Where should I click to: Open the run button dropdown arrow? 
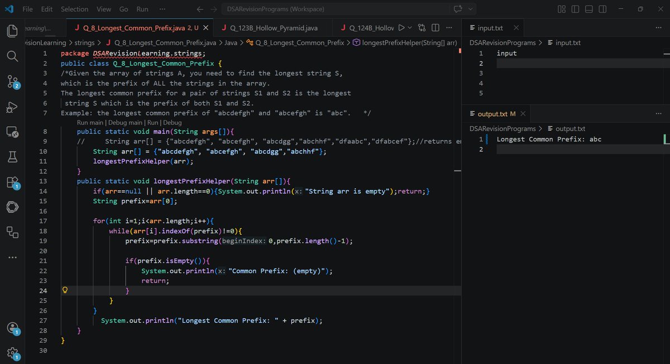[x=410, y=28]
